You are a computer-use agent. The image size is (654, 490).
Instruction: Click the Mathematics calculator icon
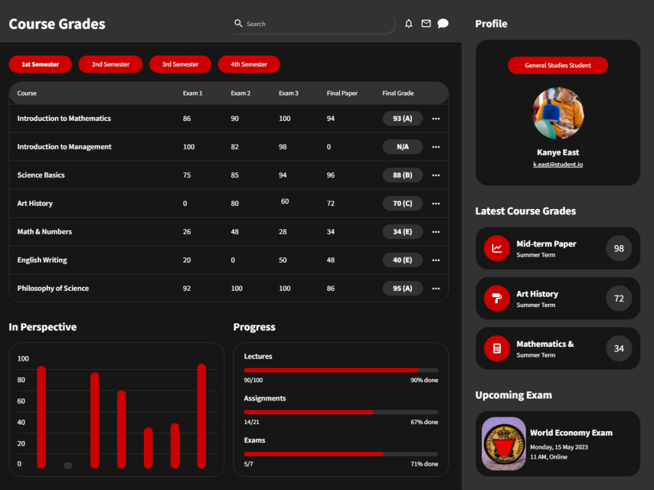(497, 348)
